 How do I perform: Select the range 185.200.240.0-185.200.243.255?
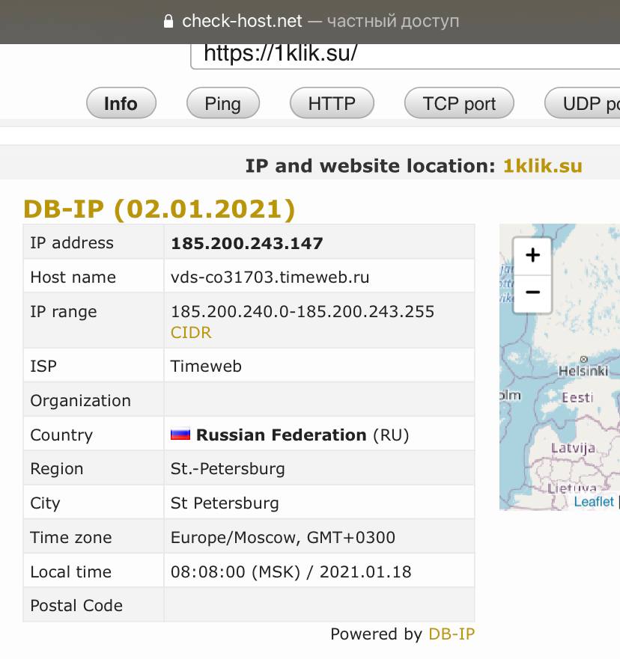click(303, 311)
